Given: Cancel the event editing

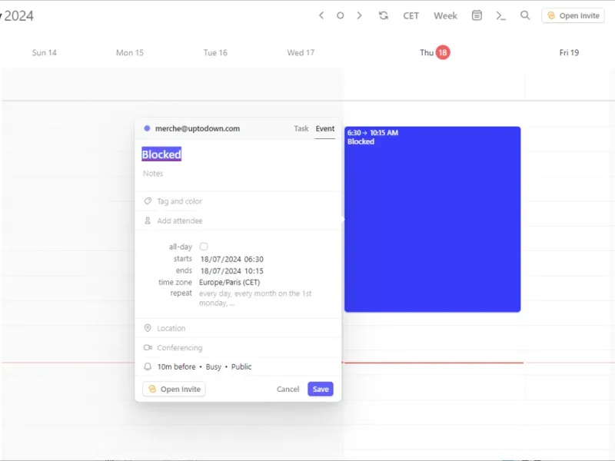Looking at the screenshot, I should point(288,390).
